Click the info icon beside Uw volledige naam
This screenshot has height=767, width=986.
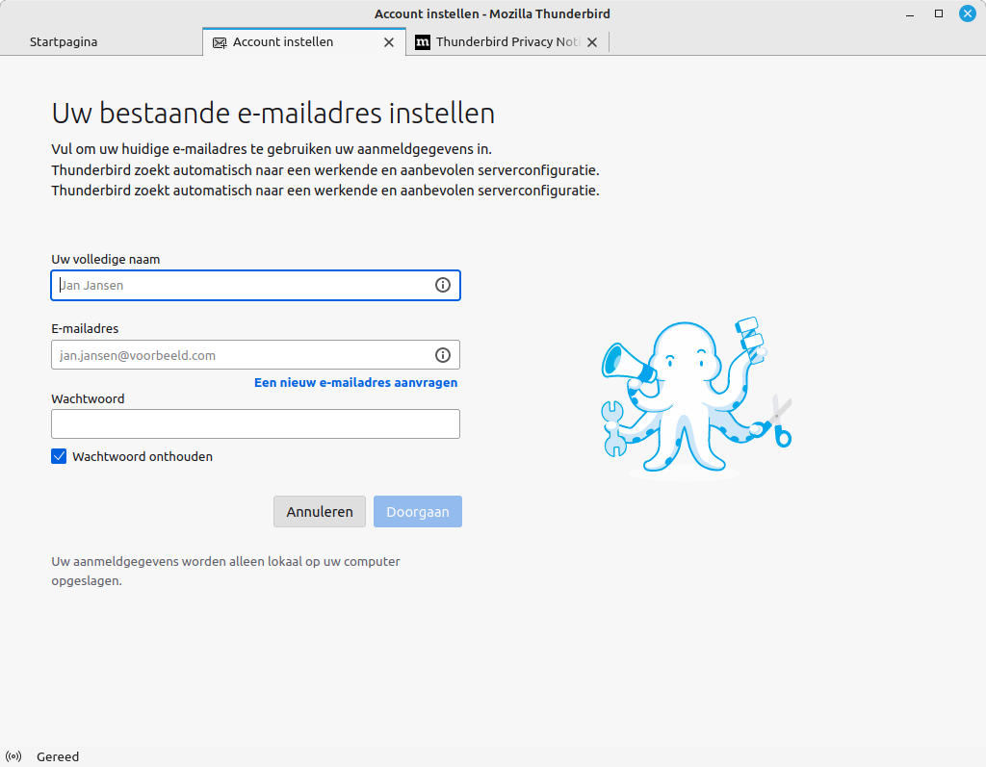click(443, 285)
